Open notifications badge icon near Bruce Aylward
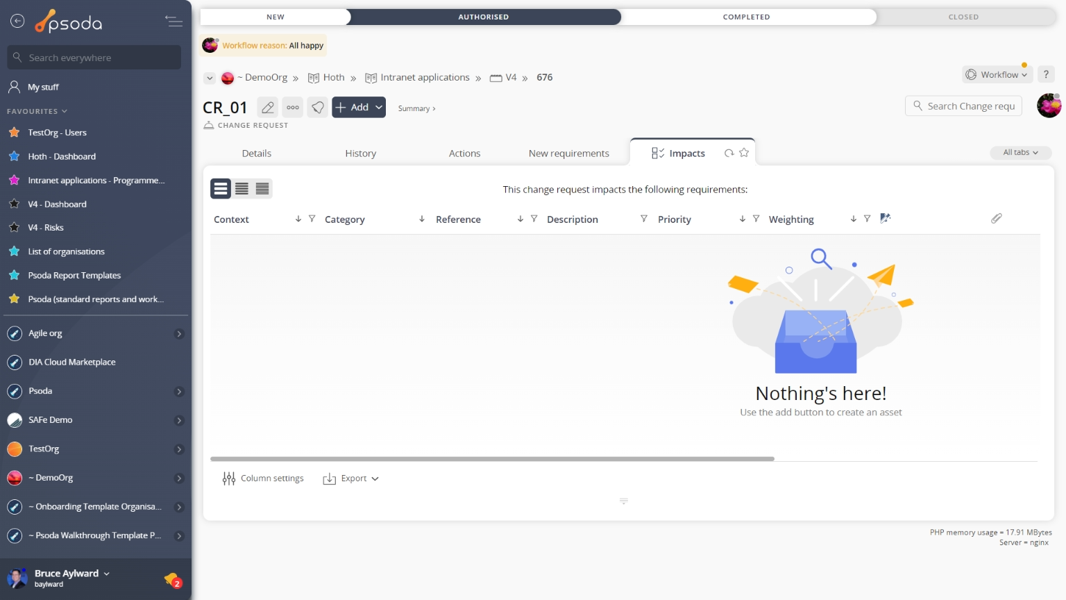Screen dimensions: 1066x600 173,579
